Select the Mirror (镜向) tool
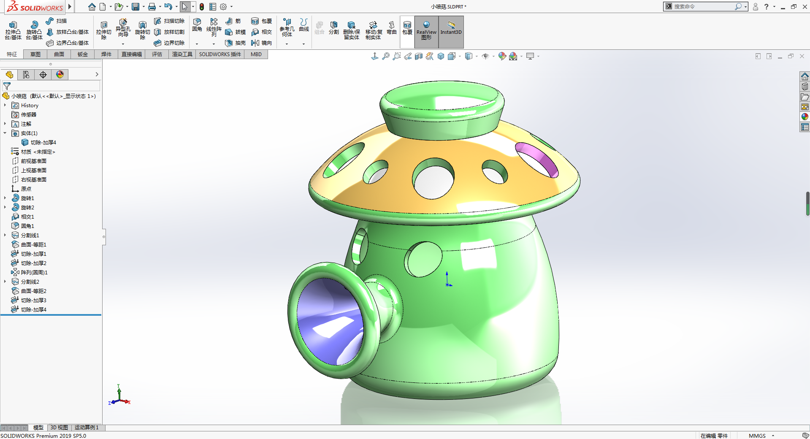The image size is (810, 439). coord(262,43)
